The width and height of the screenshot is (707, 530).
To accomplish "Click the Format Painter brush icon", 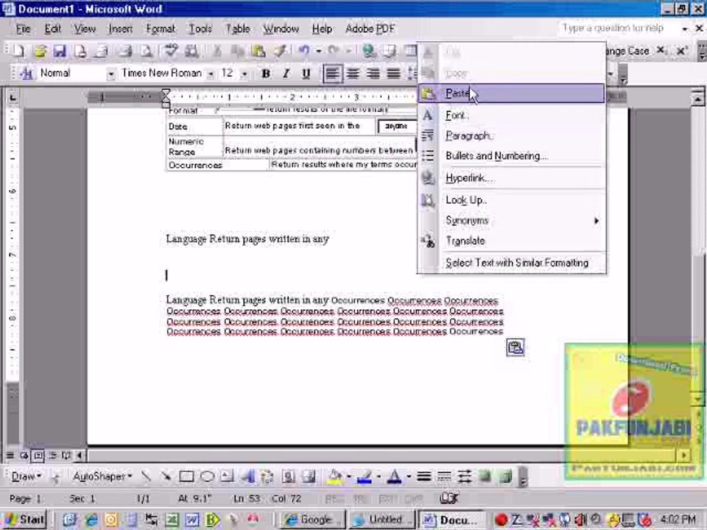I will tap(280, 51).
